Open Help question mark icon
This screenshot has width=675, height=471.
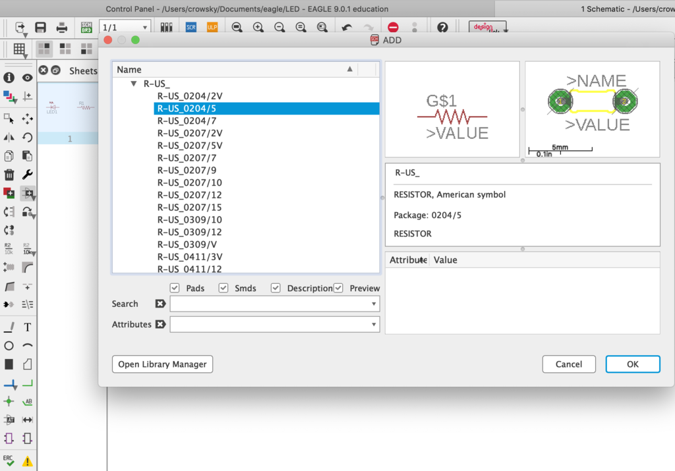442,28
